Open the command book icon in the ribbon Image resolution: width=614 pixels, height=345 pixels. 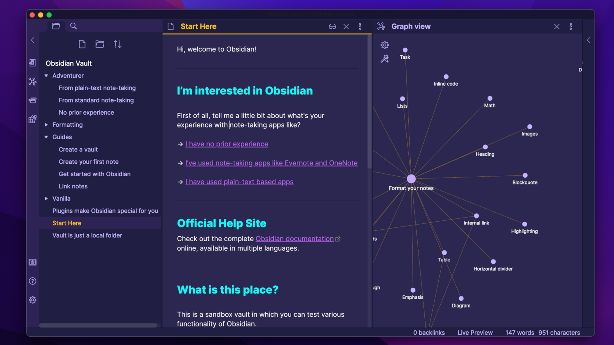(32, 100)
